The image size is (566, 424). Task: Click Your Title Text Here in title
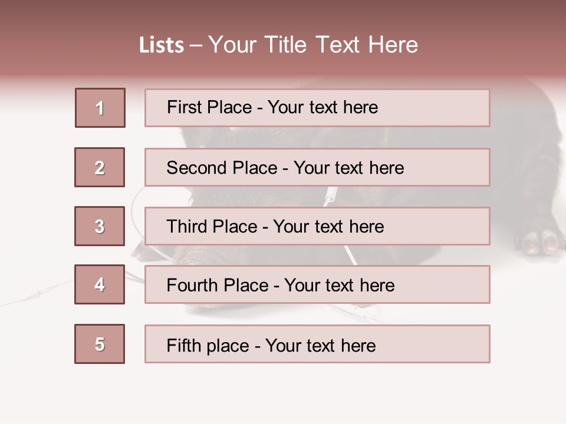[x=313, y=45]
